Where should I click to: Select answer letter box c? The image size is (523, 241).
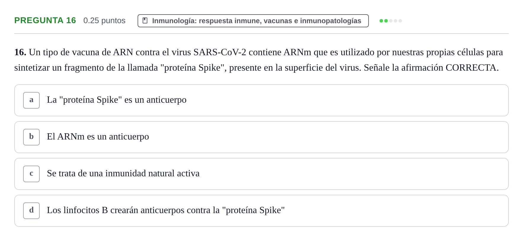click(x=31, y=174)
